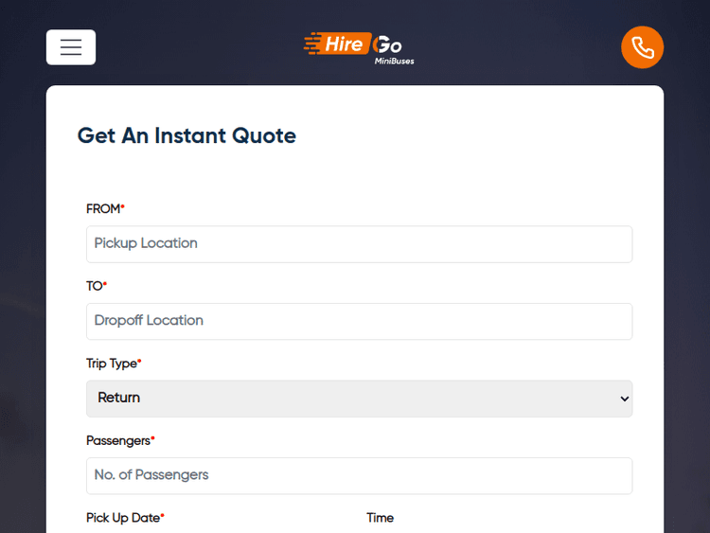The image size is (710, 533).
Task: Click into No. of Passengers field
Action: [359, 475]
